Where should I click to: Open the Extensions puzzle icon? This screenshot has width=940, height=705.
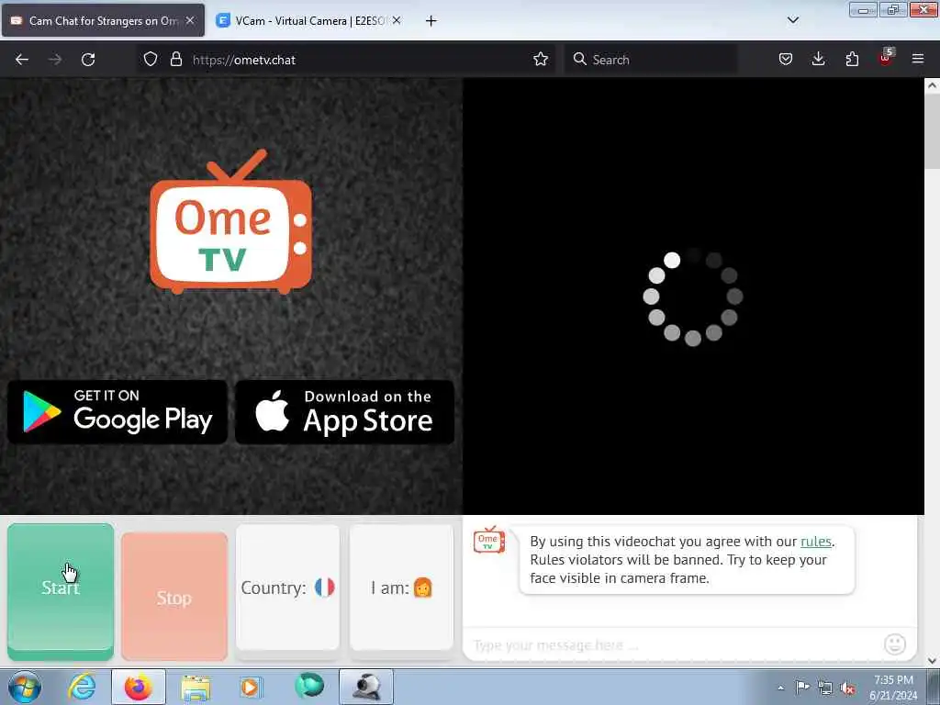tap(852, 60)
